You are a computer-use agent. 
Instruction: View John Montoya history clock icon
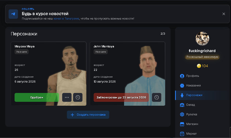coord(157,97)
